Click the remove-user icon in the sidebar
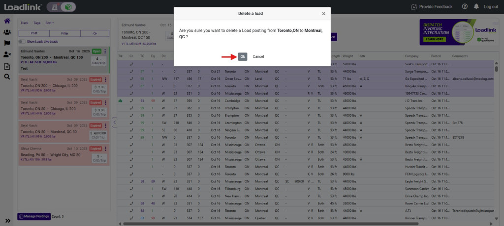This screenshot has width=504, height=226. coord(7,54)
